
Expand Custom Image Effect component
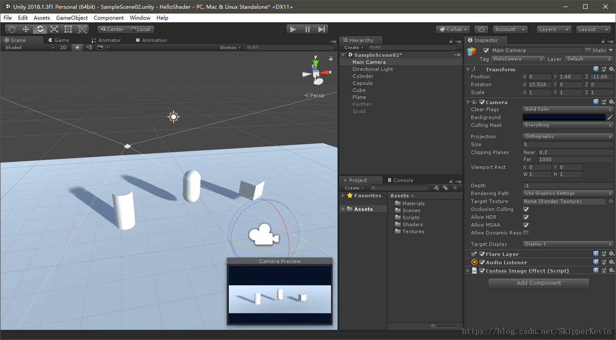point(468,270)
